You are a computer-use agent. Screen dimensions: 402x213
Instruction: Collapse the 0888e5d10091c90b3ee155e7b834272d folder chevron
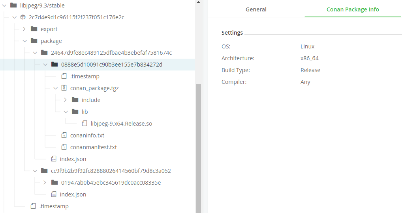(45, 65)
